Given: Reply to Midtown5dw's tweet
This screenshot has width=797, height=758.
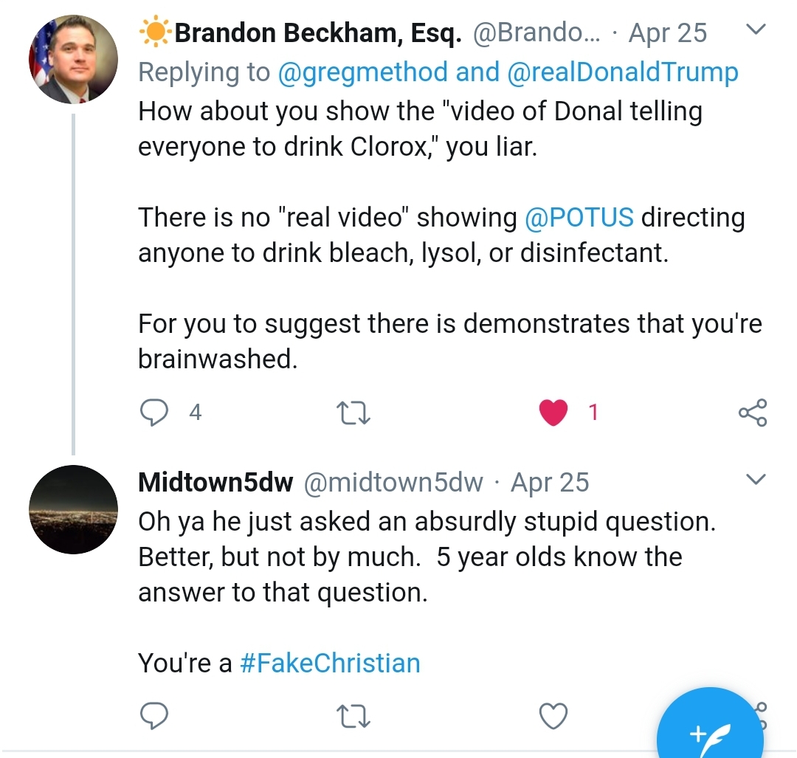Looking at the screenshot, I should [x=154, y=716].
